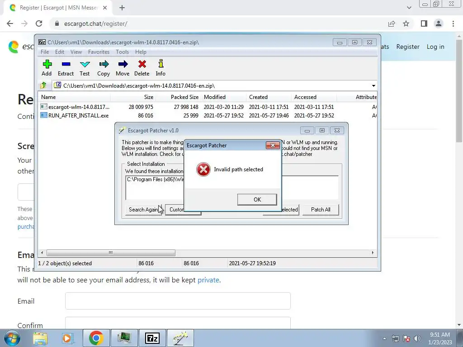Switch to Chrome in taskbar
The image size is (463, 347).
pyautogui.click(x=96, y=338)
